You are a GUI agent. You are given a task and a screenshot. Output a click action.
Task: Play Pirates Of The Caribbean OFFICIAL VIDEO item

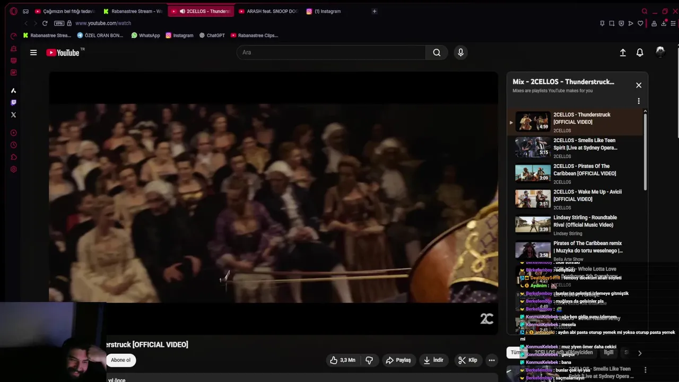click(x=575, y=173)
